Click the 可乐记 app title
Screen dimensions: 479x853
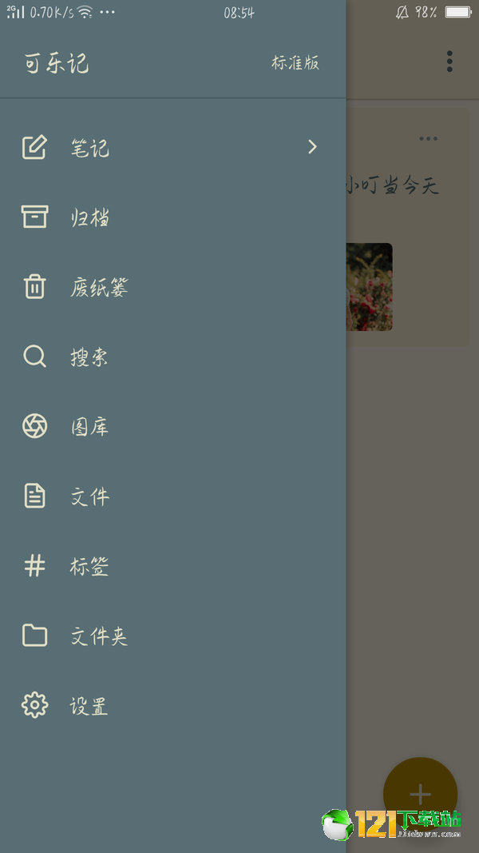(57, 63)
